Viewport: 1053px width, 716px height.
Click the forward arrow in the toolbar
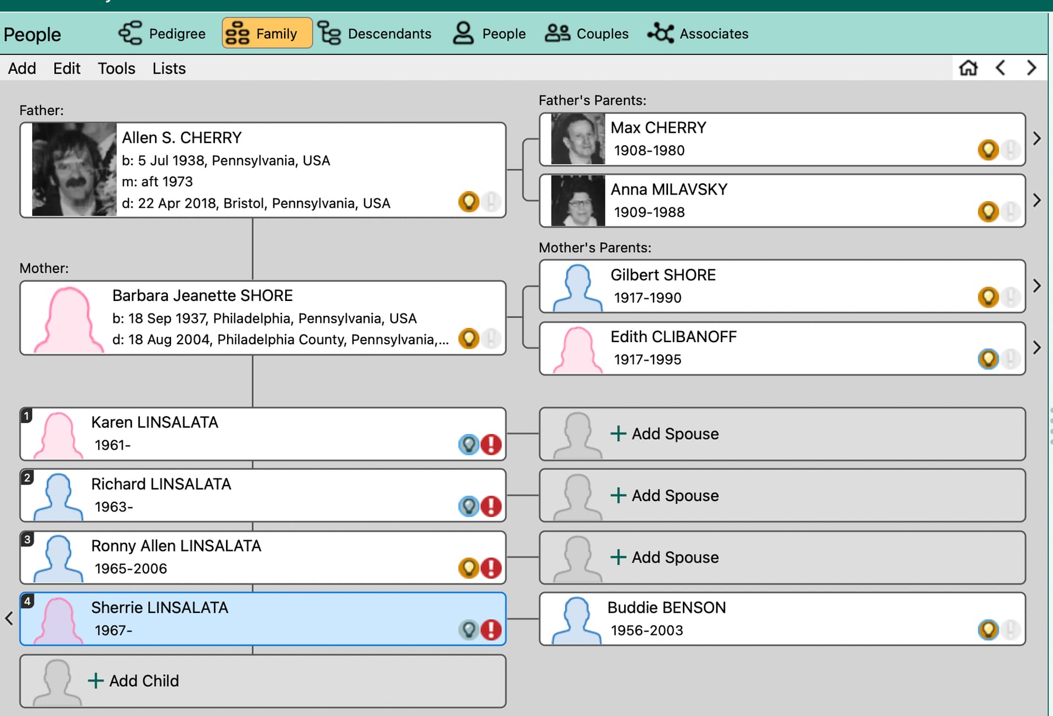pyautogui.click(x=1032, y=68)
